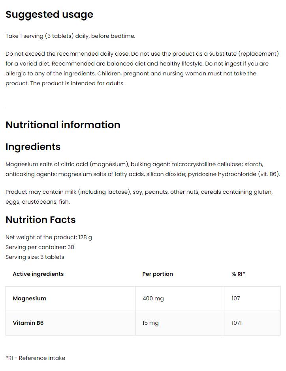Click the 'Serving per container: 30' line
Image resolution: width=286 pixels, height=371 pixels.
[x=40, y=247]
